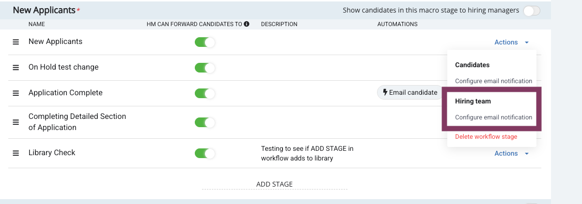Open the Email candidate automation chip

click(409, 92)
